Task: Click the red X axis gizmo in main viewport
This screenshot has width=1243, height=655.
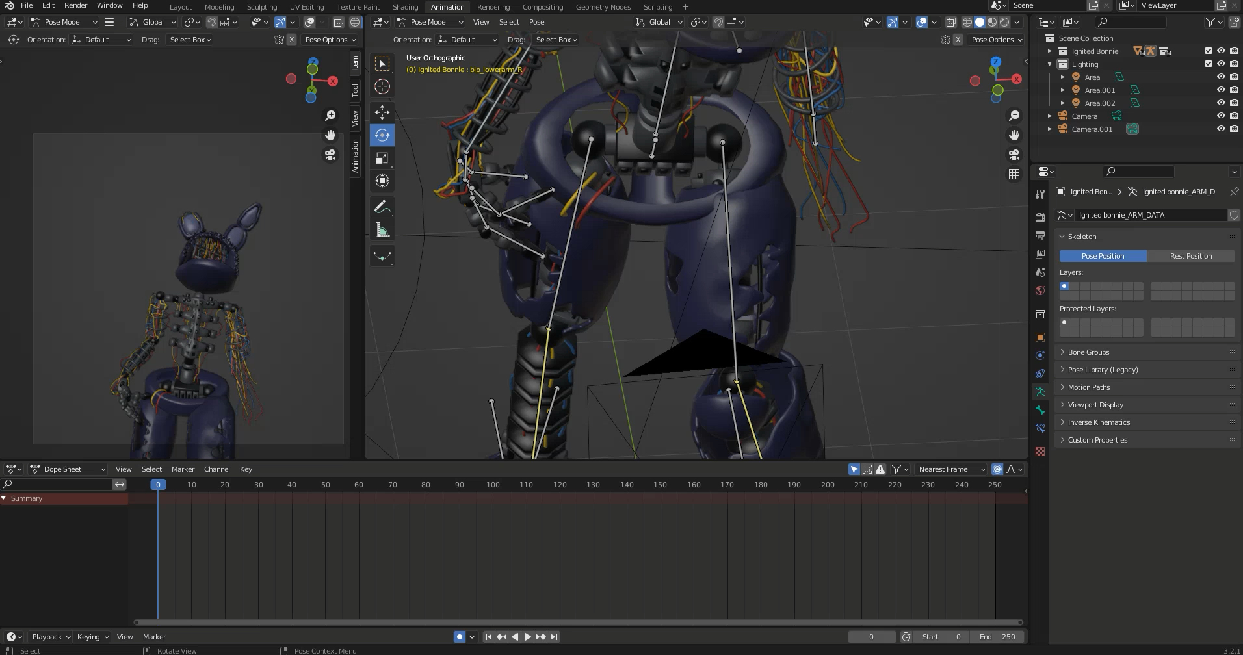Action: 1016,79
